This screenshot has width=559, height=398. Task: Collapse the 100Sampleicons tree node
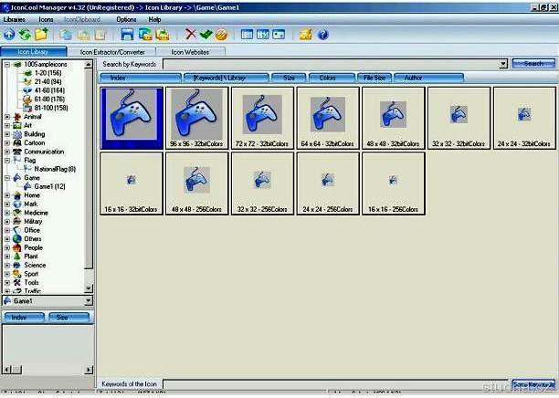point(6,65)
